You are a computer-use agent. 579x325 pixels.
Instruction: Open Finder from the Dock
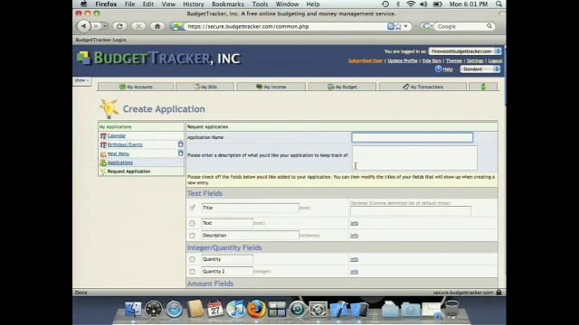pyautogui.click(x=133, y=309)
